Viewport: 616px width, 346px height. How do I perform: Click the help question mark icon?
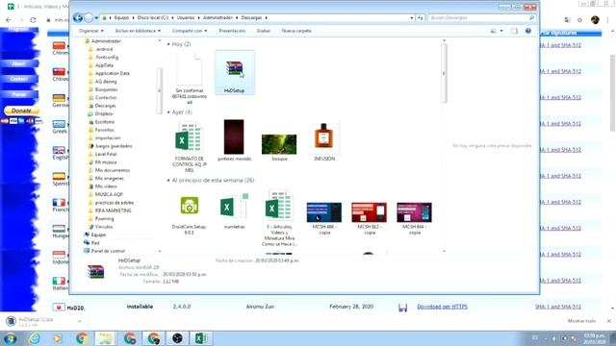tap(528, 31)
